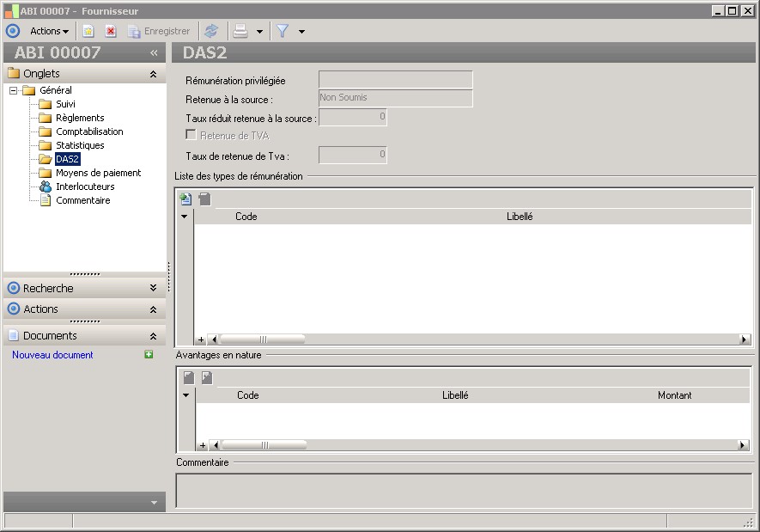Click the funnel filter icon in toolbar
Viewport: 760px width, 532px height.
[282, 31]
